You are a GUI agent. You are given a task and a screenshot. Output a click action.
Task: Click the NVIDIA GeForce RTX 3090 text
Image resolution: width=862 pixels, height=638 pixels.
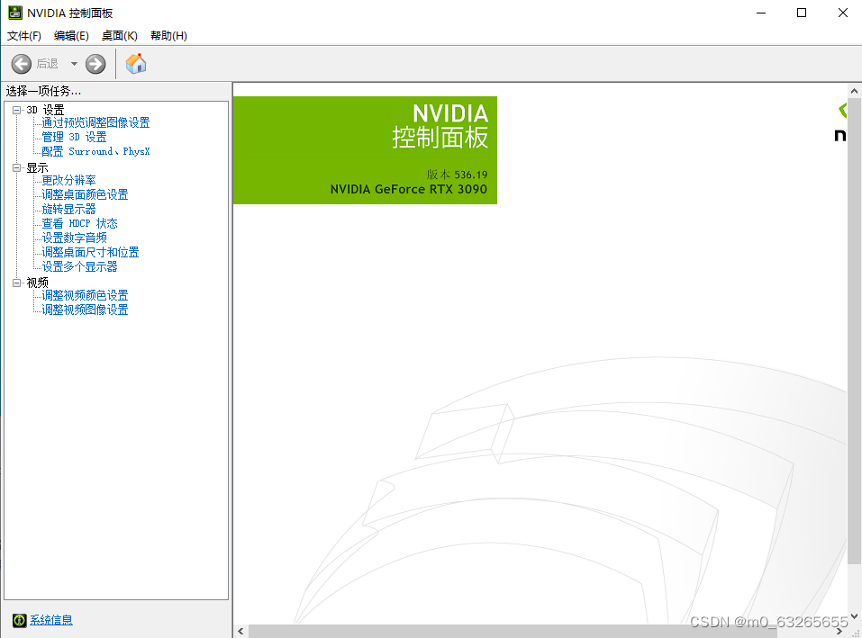408,190
